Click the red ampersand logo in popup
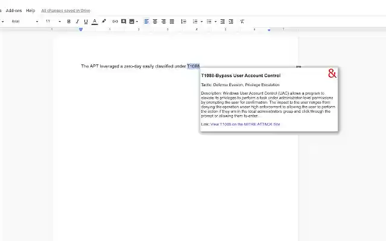 pos(332,74)
